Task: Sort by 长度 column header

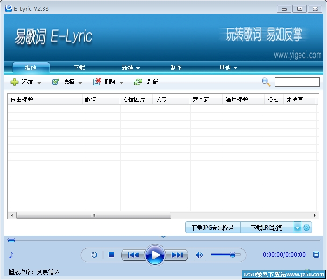Action: tap(171, 99)
